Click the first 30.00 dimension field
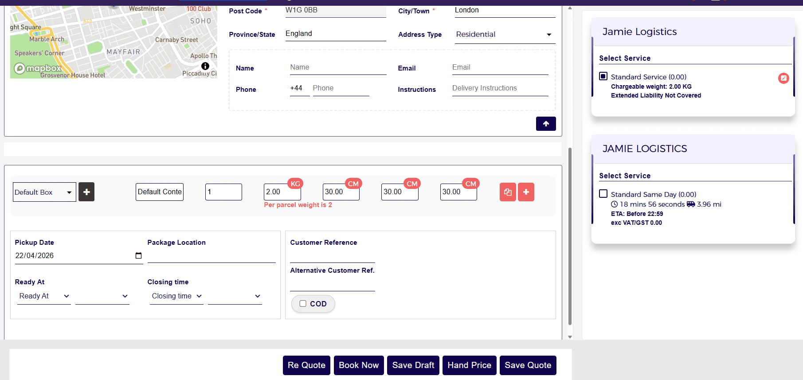Screen dimensions: 803x380 341,192
